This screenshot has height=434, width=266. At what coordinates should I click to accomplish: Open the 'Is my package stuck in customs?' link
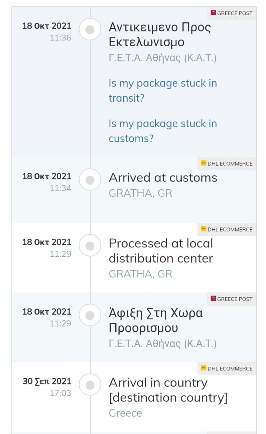pyautogui.click(x=163, y=131)
